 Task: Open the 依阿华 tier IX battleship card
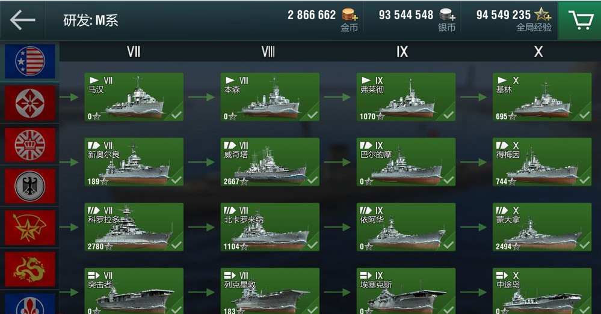point(406,227)
